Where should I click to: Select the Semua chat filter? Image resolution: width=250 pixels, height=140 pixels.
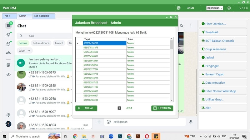coord(23,43)
